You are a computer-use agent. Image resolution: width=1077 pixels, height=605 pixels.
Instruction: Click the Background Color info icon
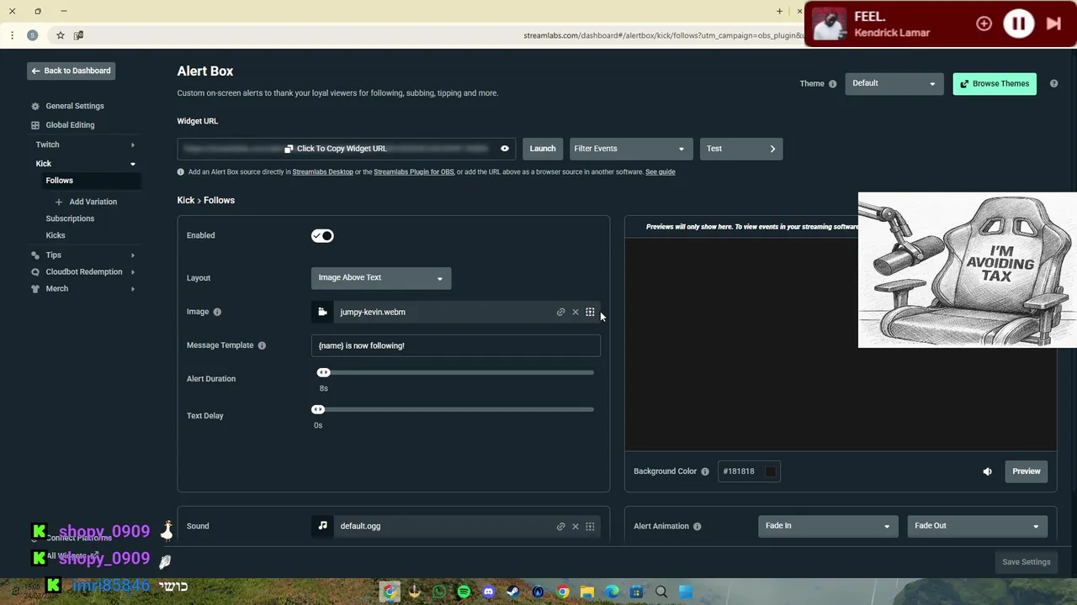(x=705, y=471)
